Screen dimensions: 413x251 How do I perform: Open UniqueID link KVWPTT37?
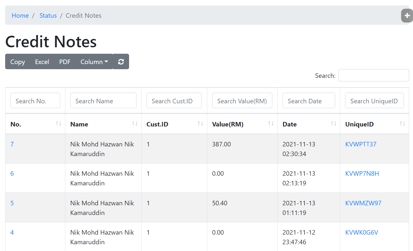click(x=361, y=144)
